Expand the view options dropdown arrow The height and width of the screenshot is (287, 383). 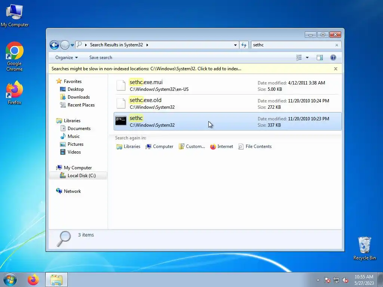click(x=307, y=58)
